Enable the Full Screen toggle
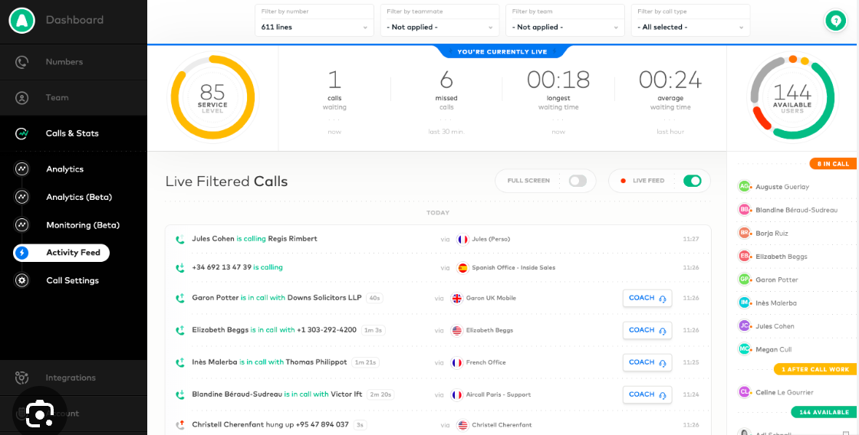The image size is (859, 435). pyautogui.click(x=577, y=181)
